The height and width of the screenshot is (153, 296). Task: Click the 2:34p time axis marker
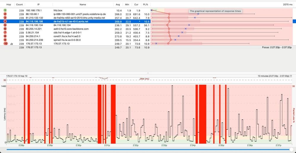pyautogui.click(x=193, y=145)
